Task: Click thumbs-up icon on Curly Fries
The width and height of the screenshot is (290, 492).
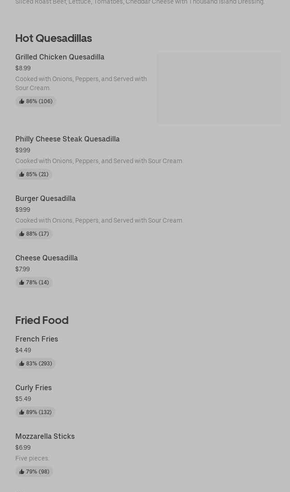Action: 22,412
